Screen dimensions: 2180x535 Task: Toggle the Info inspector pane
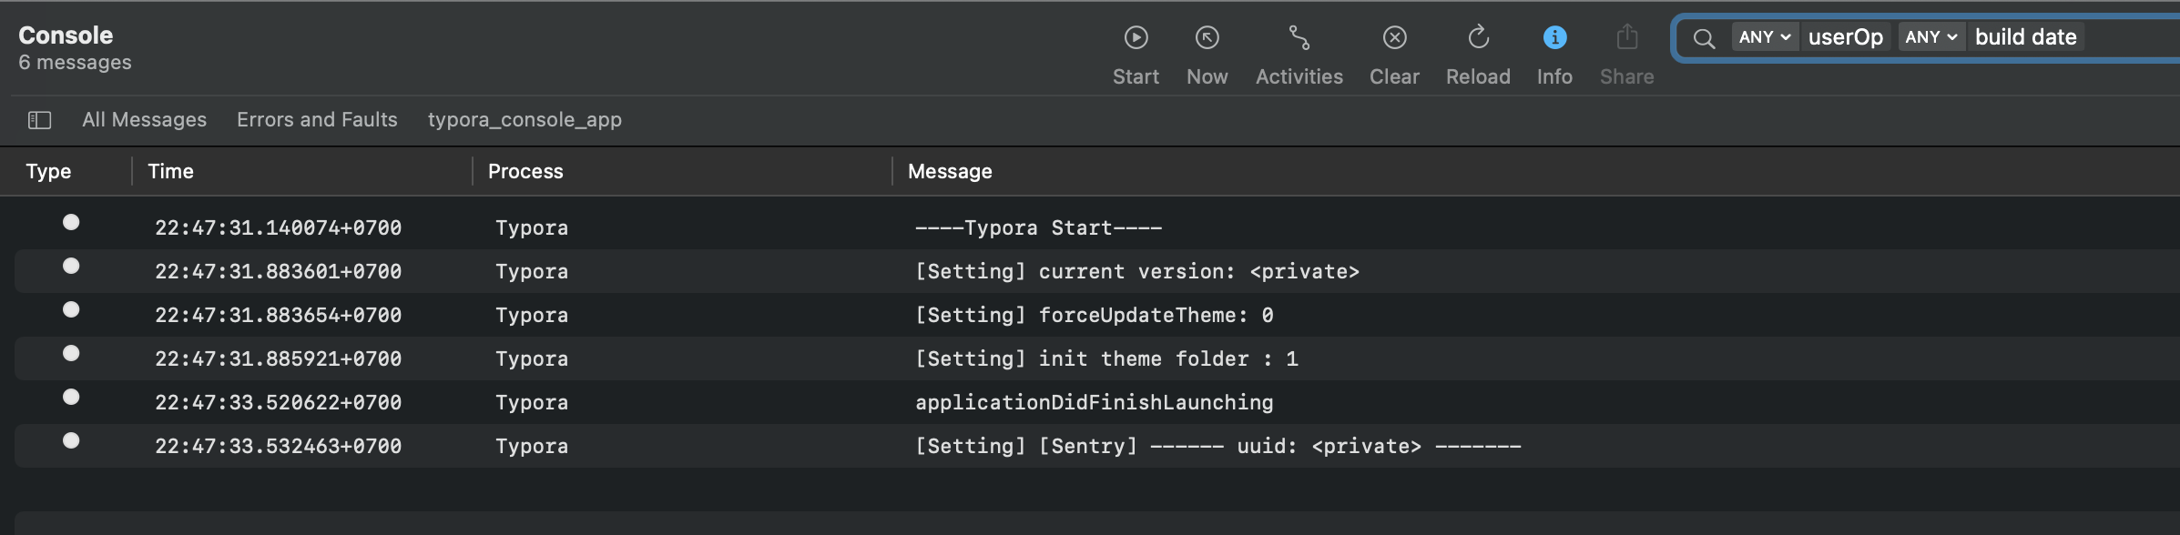click(x=1554, y=55)
